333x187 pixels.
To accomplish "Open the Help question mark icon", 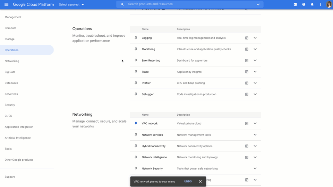I will 304,5.
